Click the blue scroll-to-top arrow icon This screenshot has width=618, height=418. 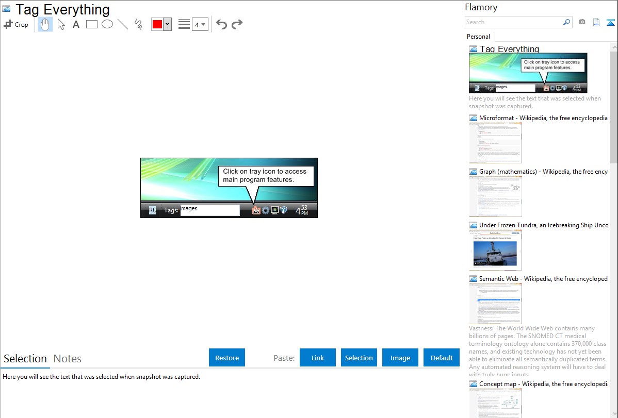point(610,23)
